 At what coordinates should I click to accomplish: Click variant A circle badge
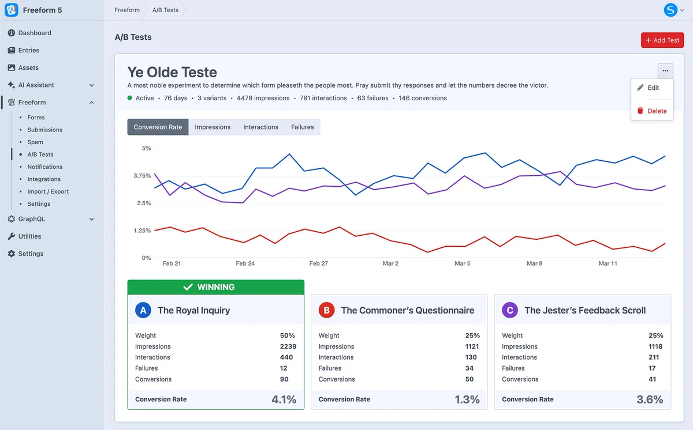(x=143, y=310)
